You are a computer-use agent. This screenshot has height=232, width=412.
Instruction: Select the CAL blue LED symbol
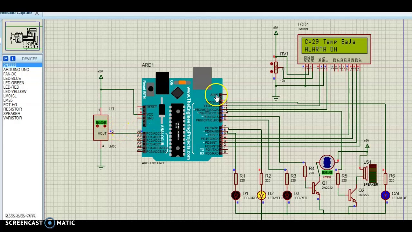click(385, 195)
